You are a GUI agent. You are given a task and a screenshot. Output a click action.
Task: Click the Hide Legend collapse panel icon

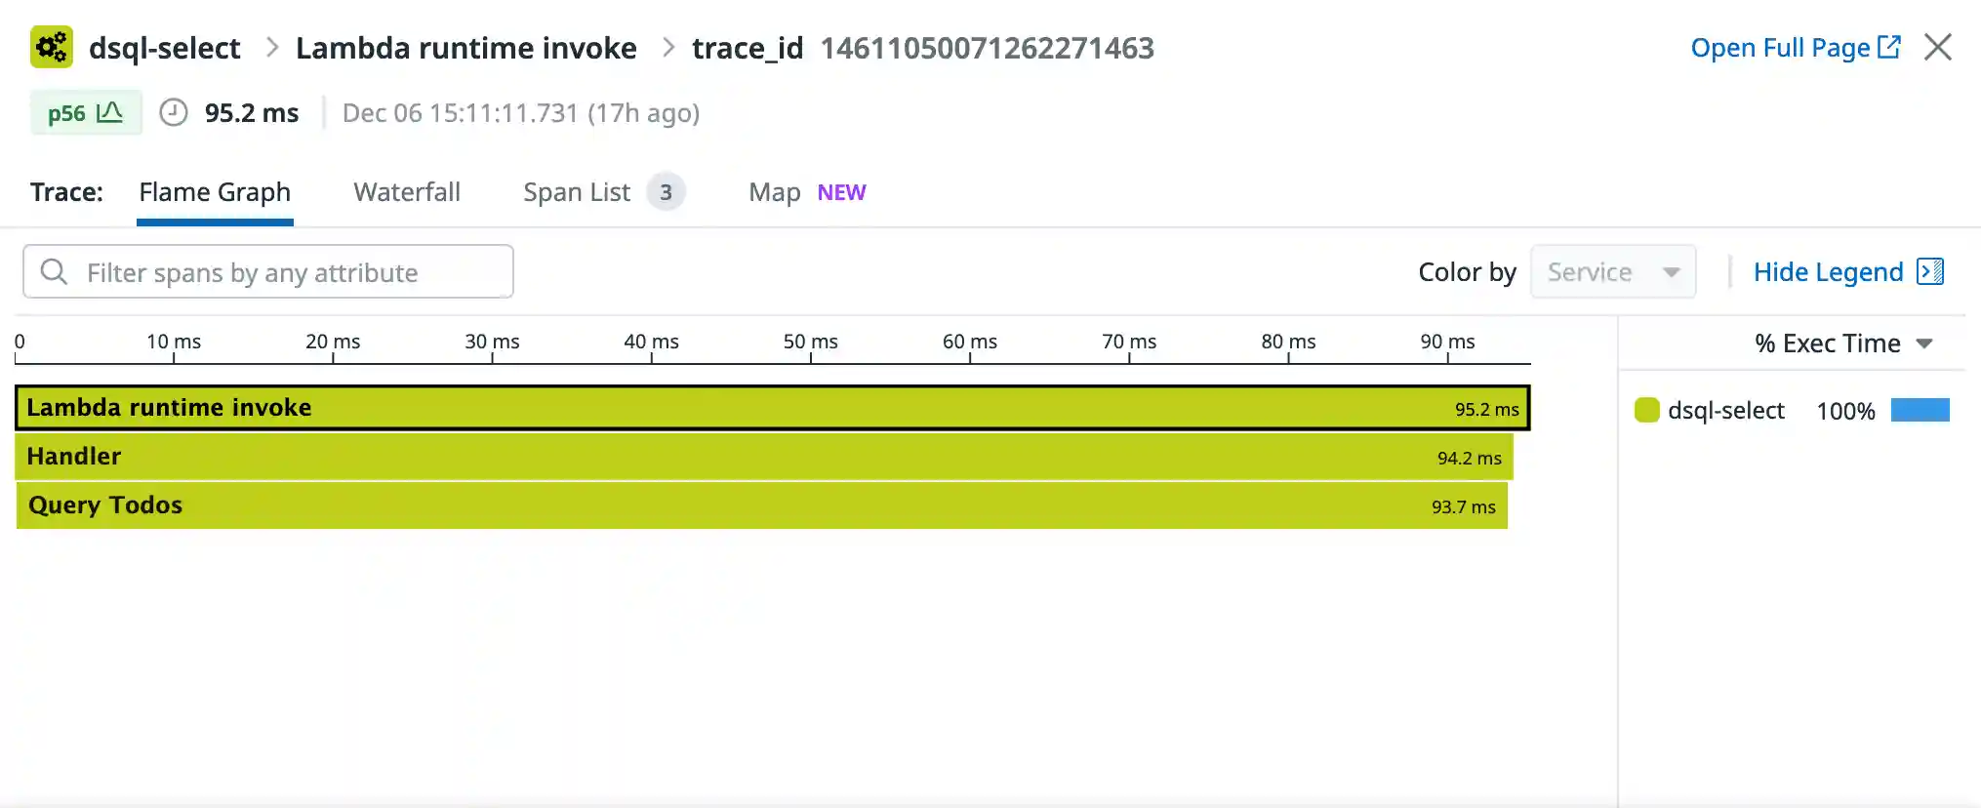(1929, 271)
